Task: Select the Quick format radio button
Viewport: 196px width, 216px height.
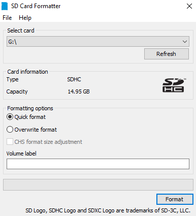Action: (10, 117)
